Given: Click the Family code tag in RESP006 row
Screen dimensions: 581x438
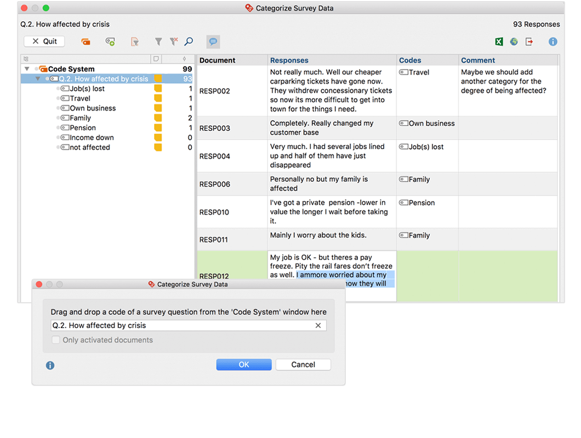Looking at the screenshot, I should point(414,179).
